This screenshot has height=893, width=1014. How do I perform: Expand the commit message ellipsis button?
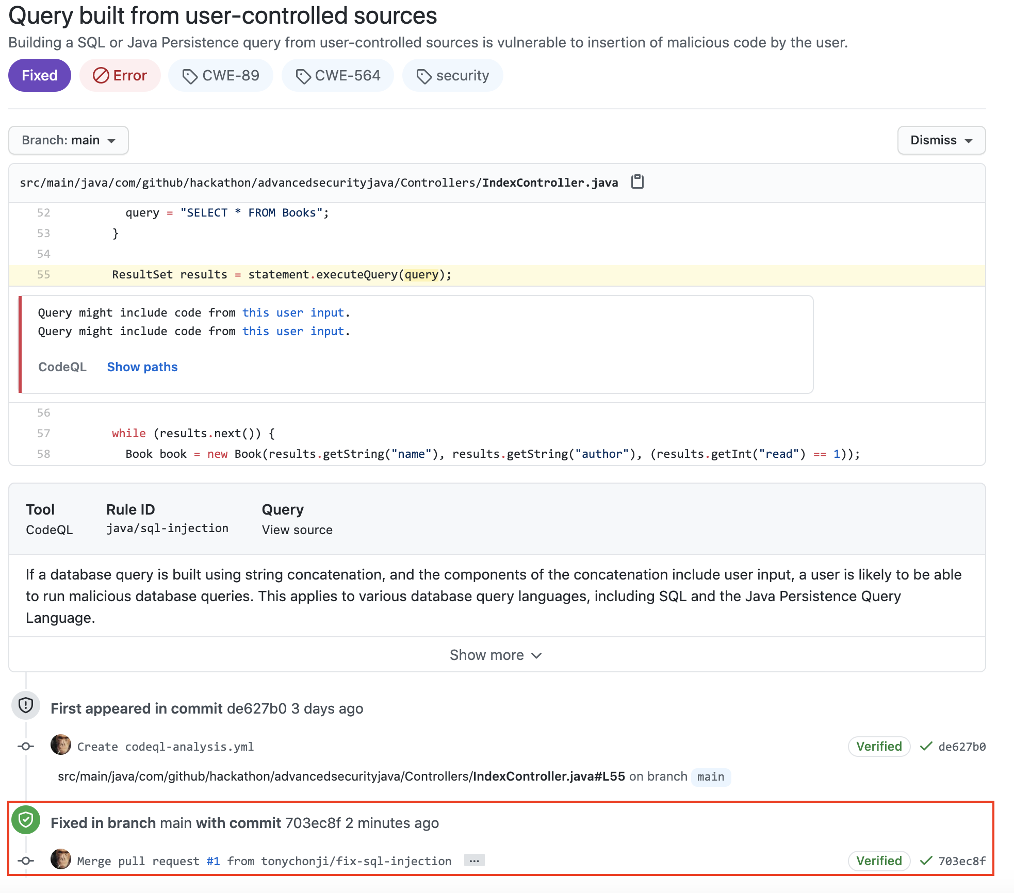coord(474,861)
